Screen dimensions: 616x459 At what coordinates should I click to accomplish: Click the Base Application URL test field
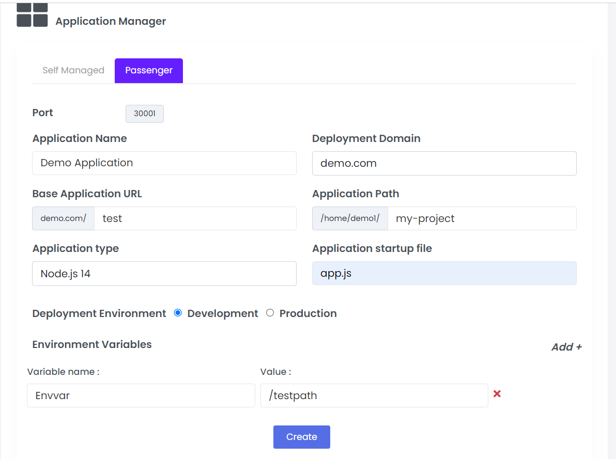point(195,218)
